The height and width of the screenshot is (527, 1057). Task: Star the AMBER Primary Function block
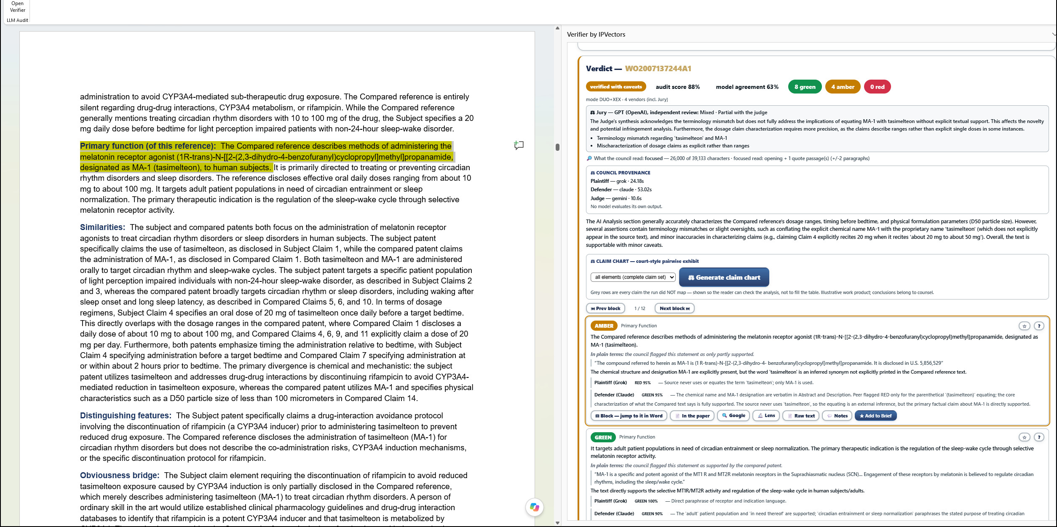click(1024, 326)
